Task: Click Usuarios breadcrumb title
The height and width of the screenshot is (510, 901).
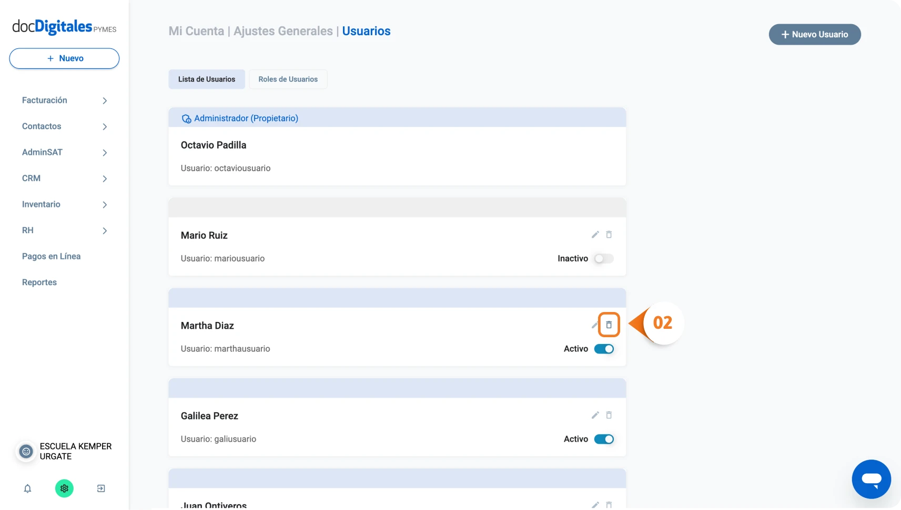Action: (366, 31)
